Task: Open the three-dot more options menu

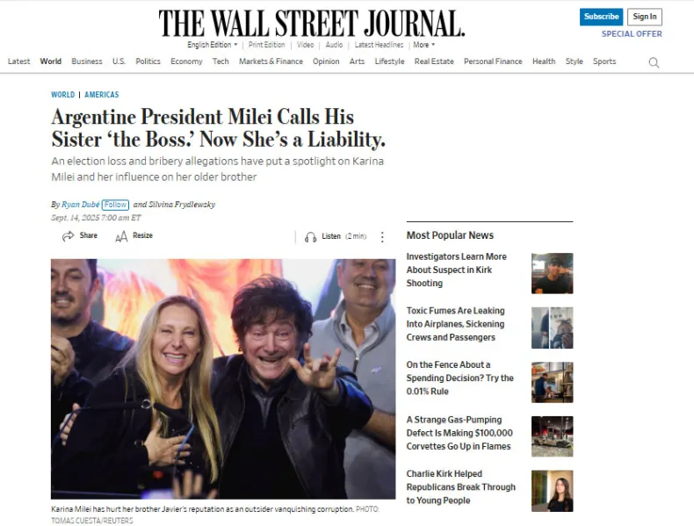Action: (x=382, y=237)
